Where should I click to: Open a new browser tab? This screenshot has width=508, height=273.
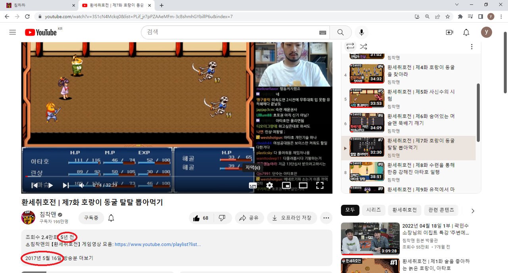point(162,6)
